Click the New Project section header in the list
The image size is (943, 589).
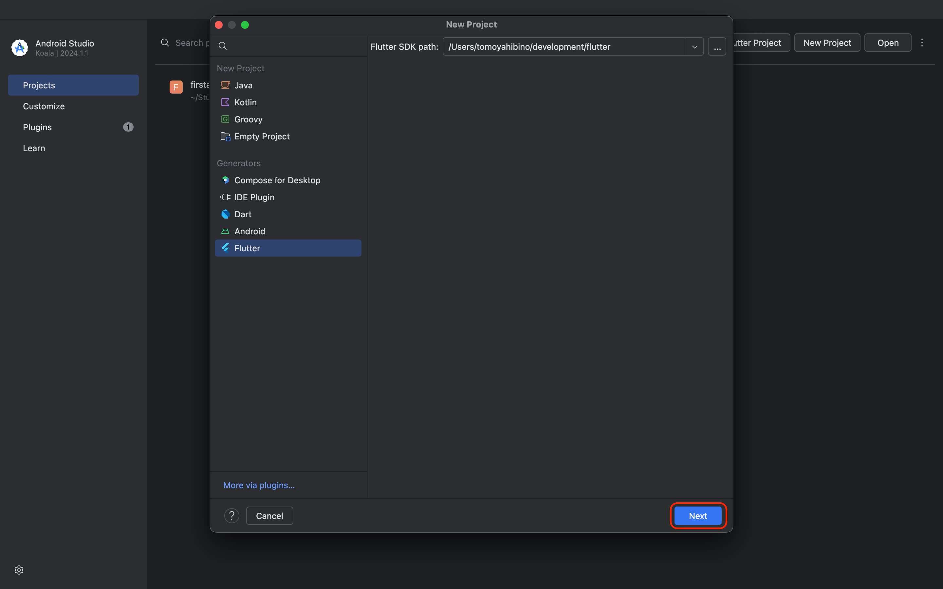click(241, 68)
